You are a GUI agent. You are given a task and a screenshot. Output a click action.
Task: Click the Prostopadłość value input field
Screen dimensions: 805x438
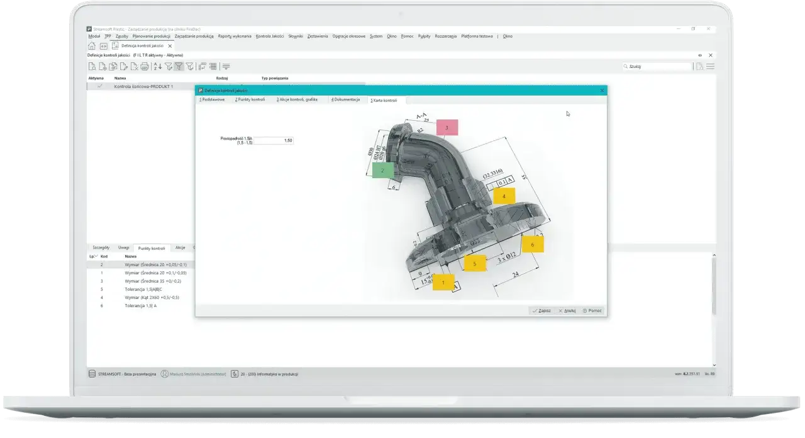coord(274,140)
